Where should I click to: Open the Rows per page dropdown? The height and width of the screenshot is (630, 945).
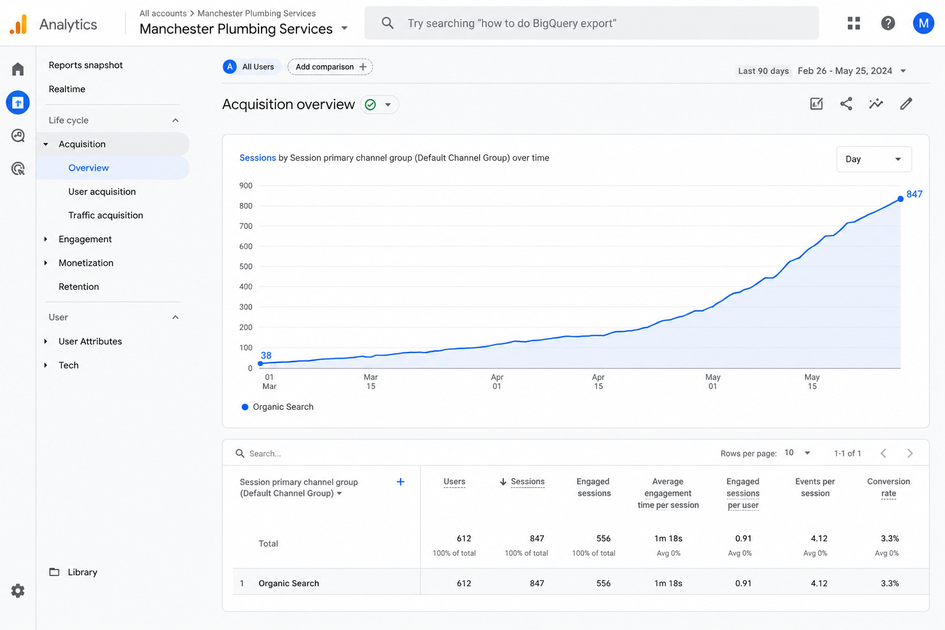[797, 453]
